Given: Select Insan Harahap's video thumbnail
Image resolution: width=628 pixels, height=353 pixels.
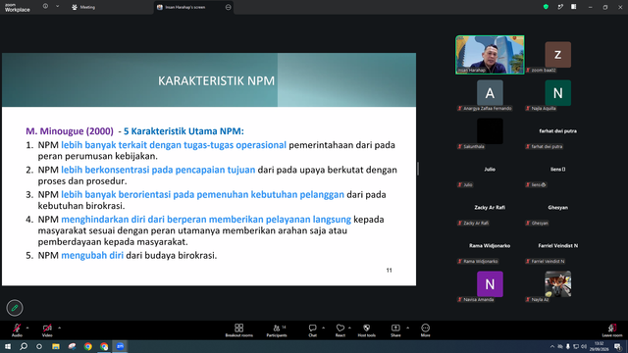Looking at the screenshot, I should [x=490, y=55].
